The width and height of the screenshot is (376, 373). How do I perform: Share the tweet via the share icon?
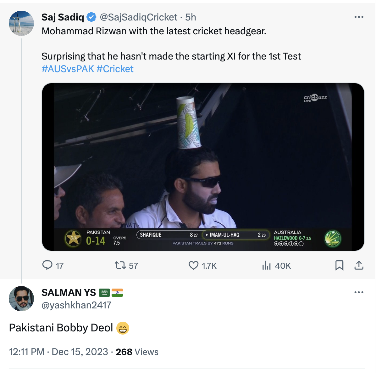point(359,266)
